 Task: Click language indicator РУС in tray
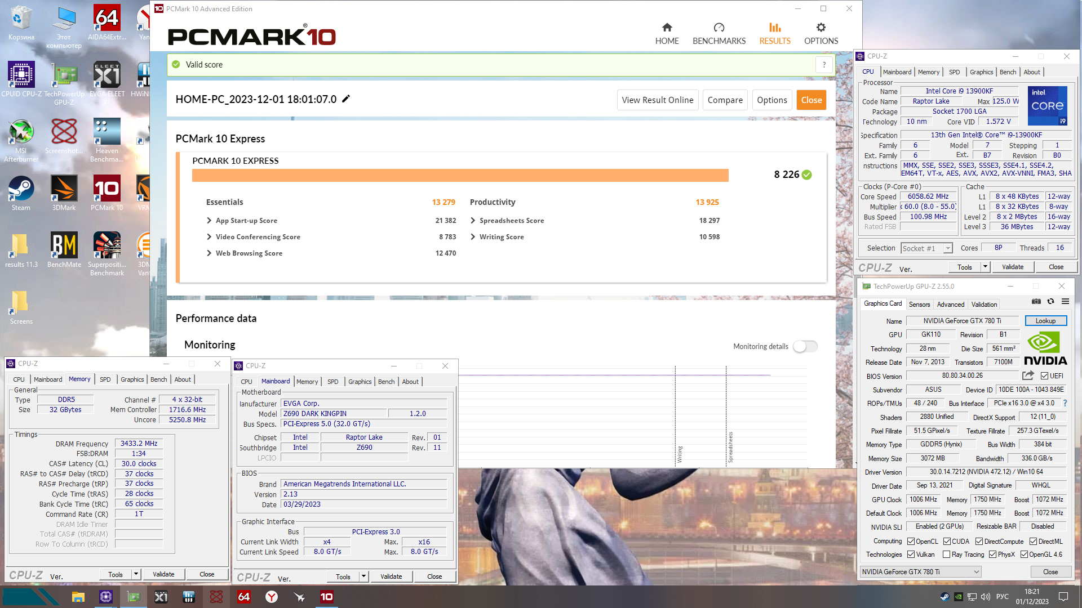click(1002, 597)
